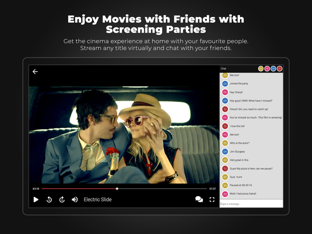The width and height of the screenshot is (312, 234).
Task: Click the KS avatar beside 'Who is the actor?'
Action: 225,143
